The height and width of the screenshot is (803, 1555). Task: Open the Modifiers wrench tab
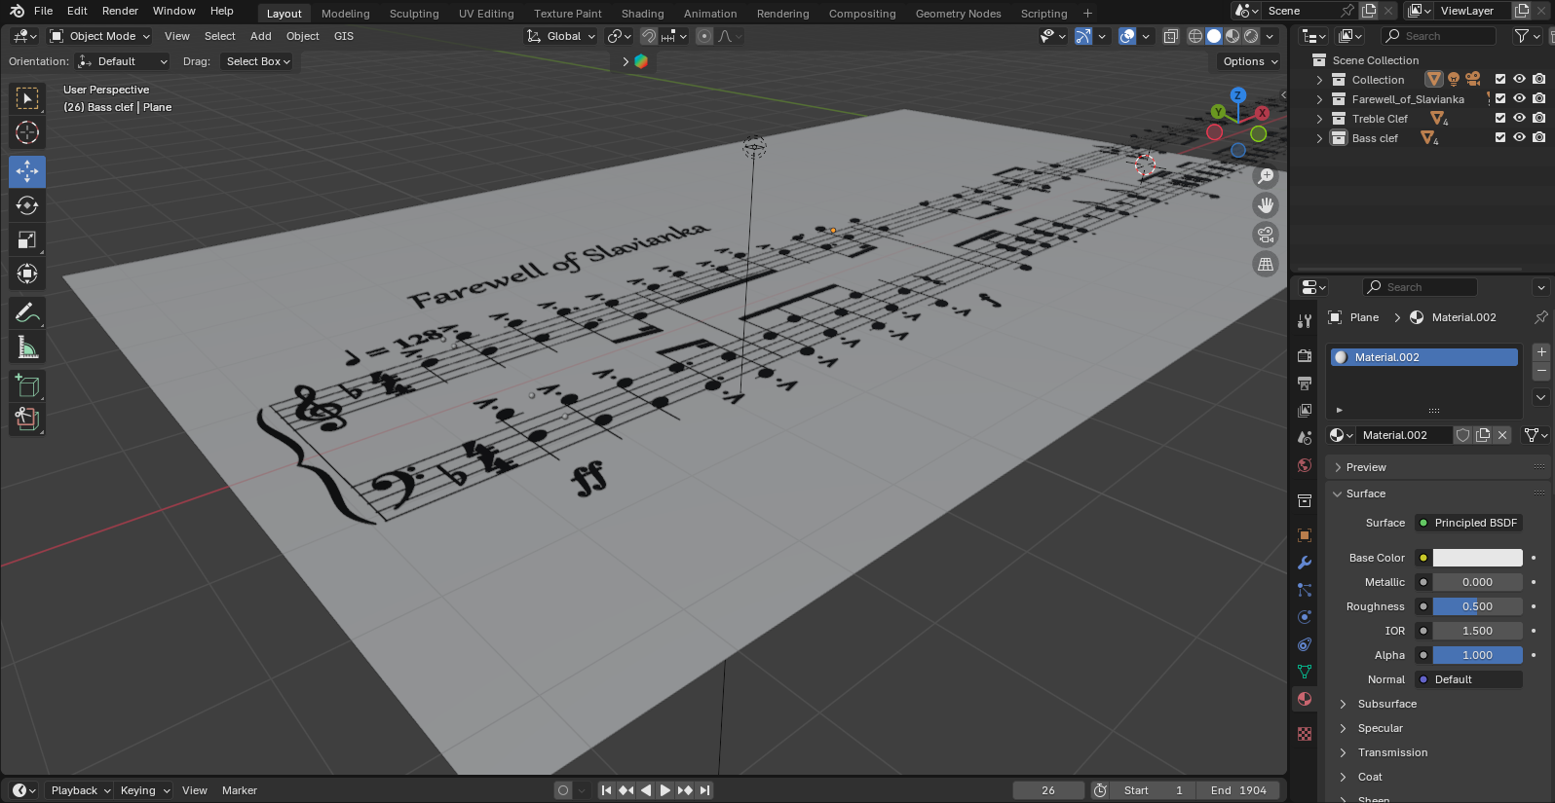pos(1305,563)
